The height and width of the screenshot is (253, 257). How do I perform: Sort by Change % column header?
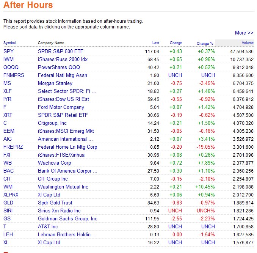(x=205, y=43)
